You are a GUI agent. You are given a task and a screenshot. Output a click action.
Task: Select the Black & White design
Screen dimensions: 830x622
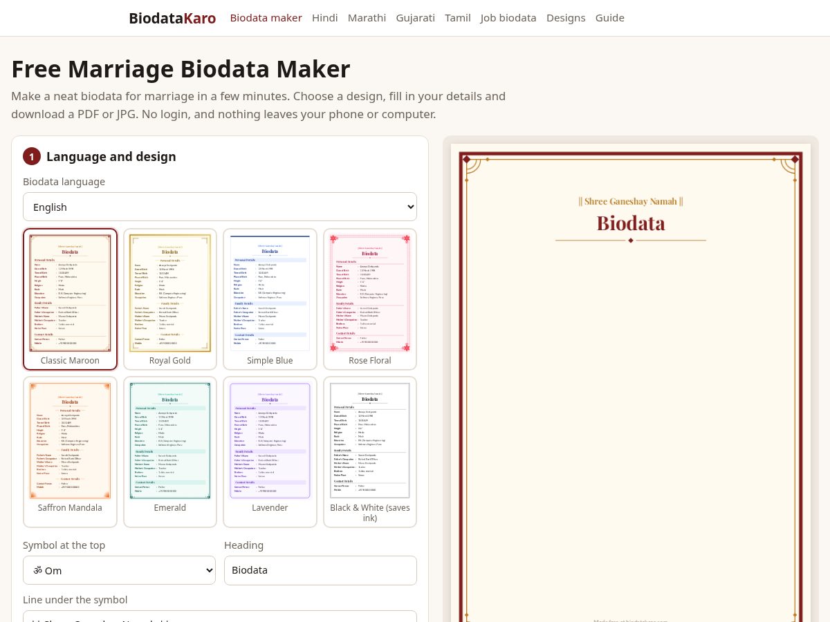click(x=370, y=452)
